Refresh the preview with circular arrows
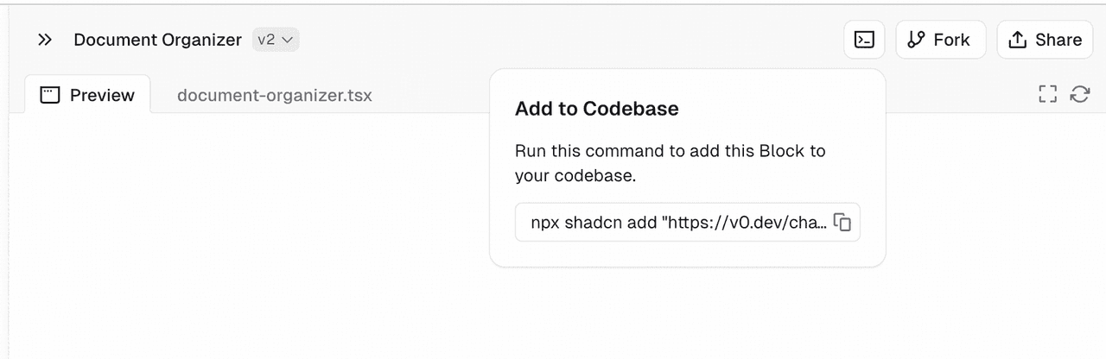Viewport: 1106px width, 359px height. pyautogui.click(x=1080, y=94)
